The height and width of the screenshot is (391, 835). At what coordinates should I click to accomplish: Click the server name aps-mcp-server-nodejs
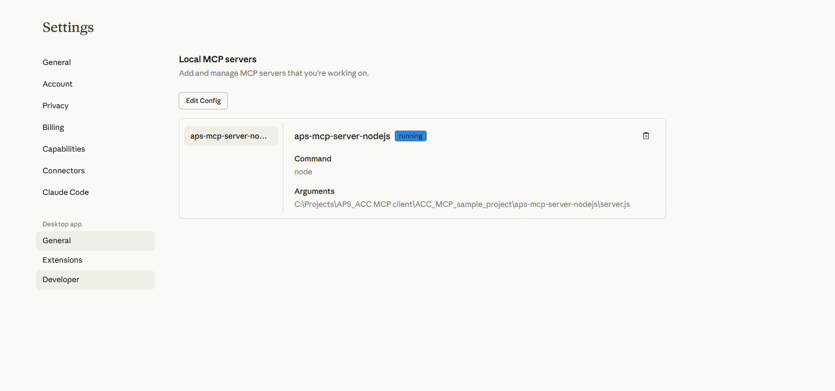pos(342,136)
